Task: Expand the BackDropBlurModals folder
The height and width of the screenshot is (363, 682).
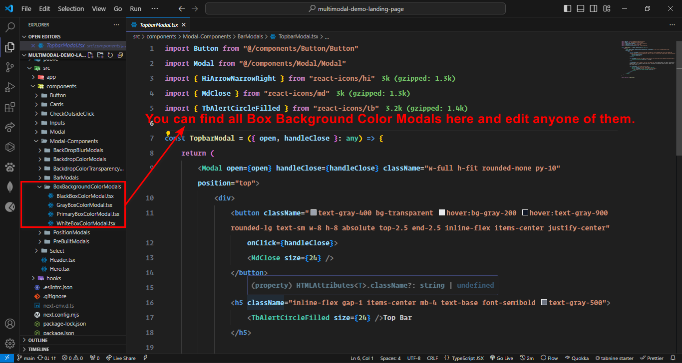Action: click(x=73, y=150)
